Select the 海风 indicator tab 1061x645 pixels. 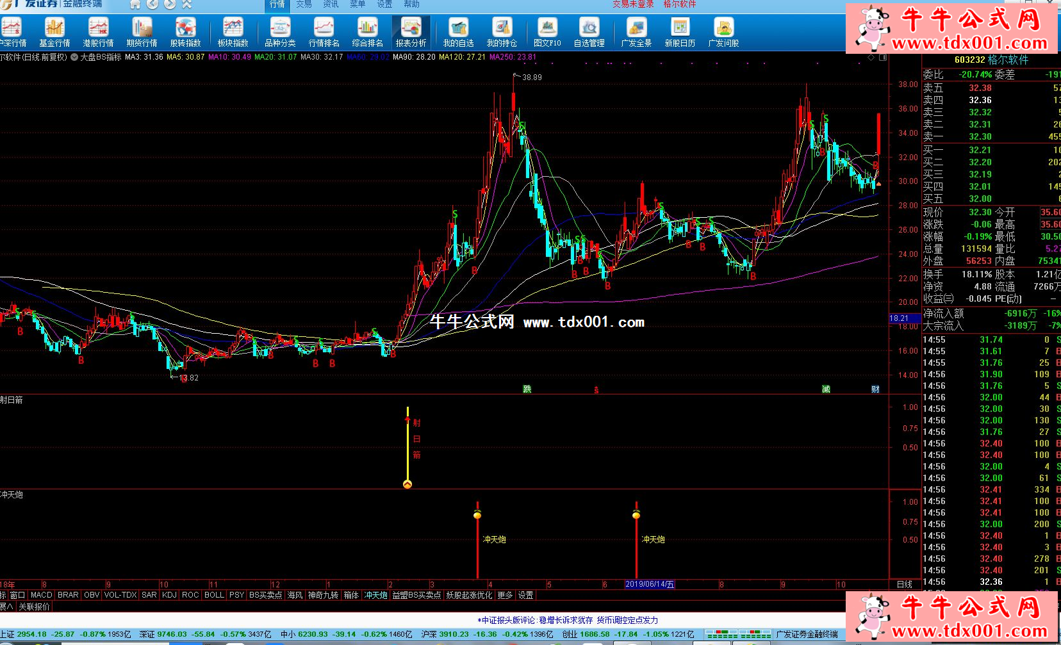[x=295, y=595]
